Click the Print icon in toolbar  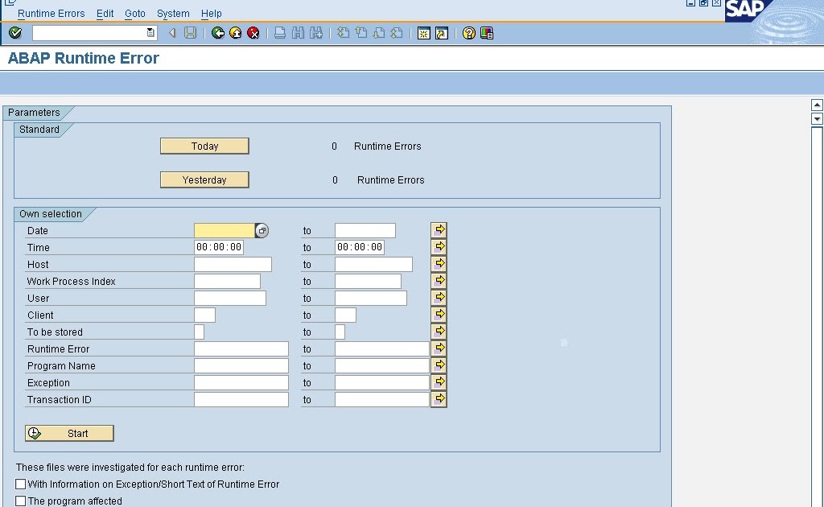pos(280,33)
